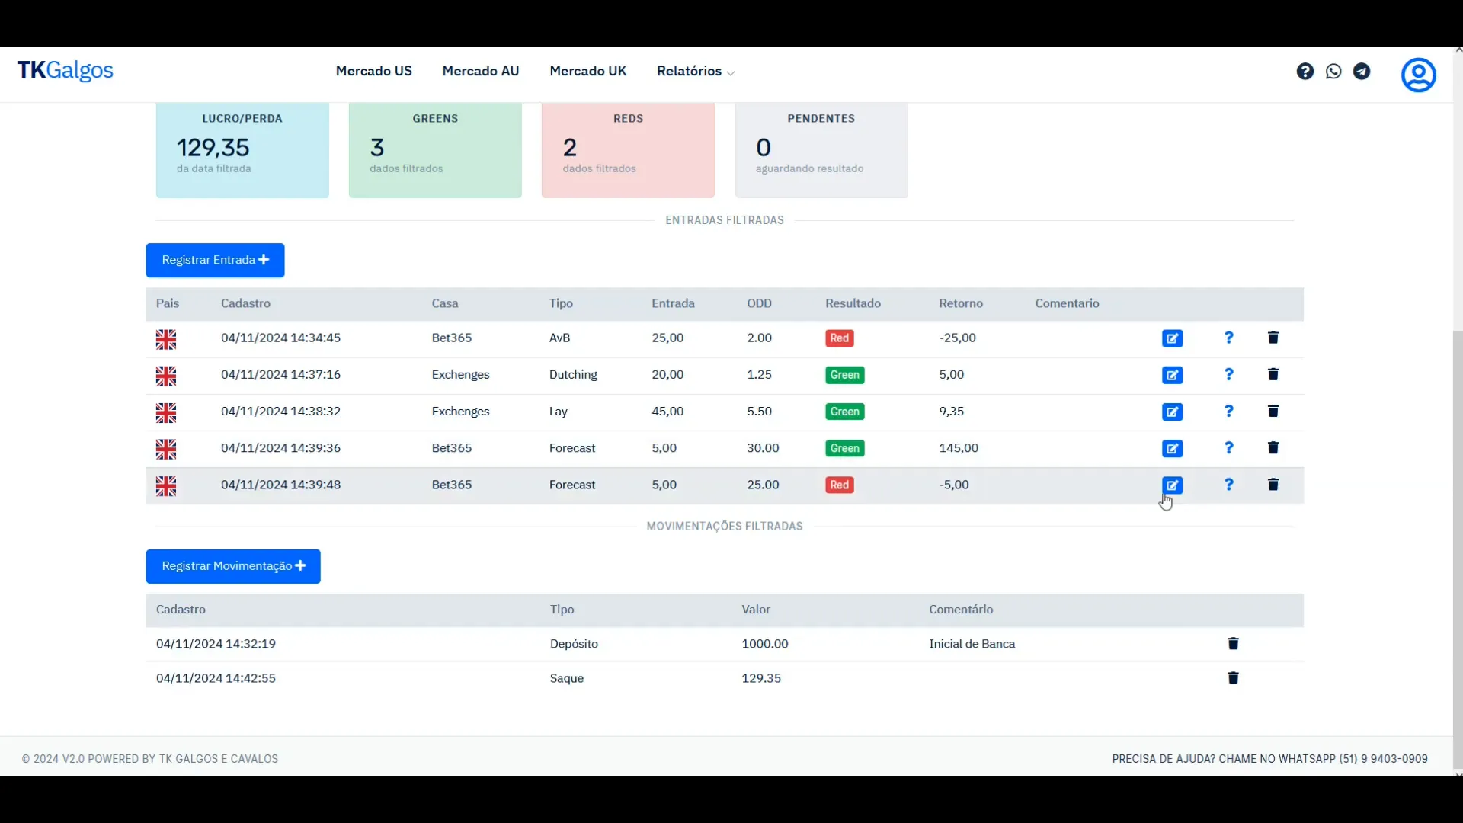Click Green badge on the Dutching row
This screenshot has width=1463, height=823.
pyautogui.click(x=844, y=375)
